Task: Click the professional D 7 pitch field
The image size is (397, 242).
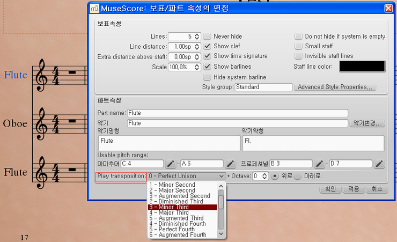Action: pos(351,164)
